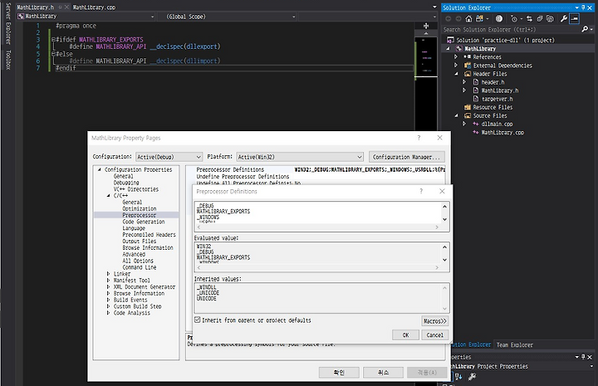Click the 확인 button in Property Pages
The image size is (598, 386).
click(x=339, y=372)
